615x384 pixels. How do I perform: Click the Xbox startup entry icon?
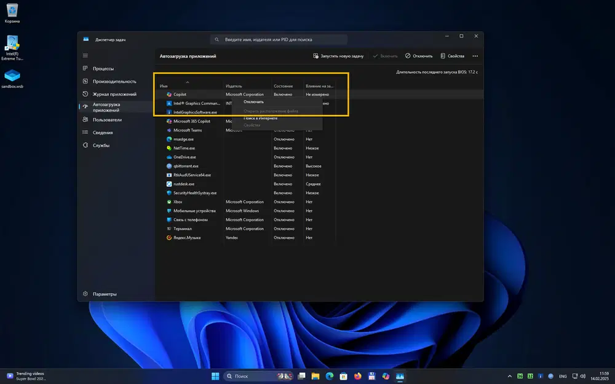tap(169, 202)
